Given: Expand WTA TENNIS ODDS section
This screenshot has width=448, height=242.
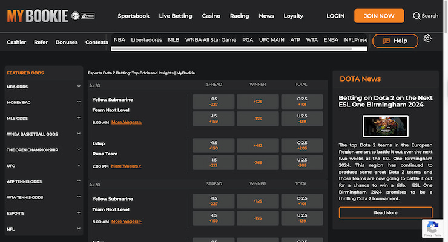Looking at the screenshot, I should [x=44, y=197].
